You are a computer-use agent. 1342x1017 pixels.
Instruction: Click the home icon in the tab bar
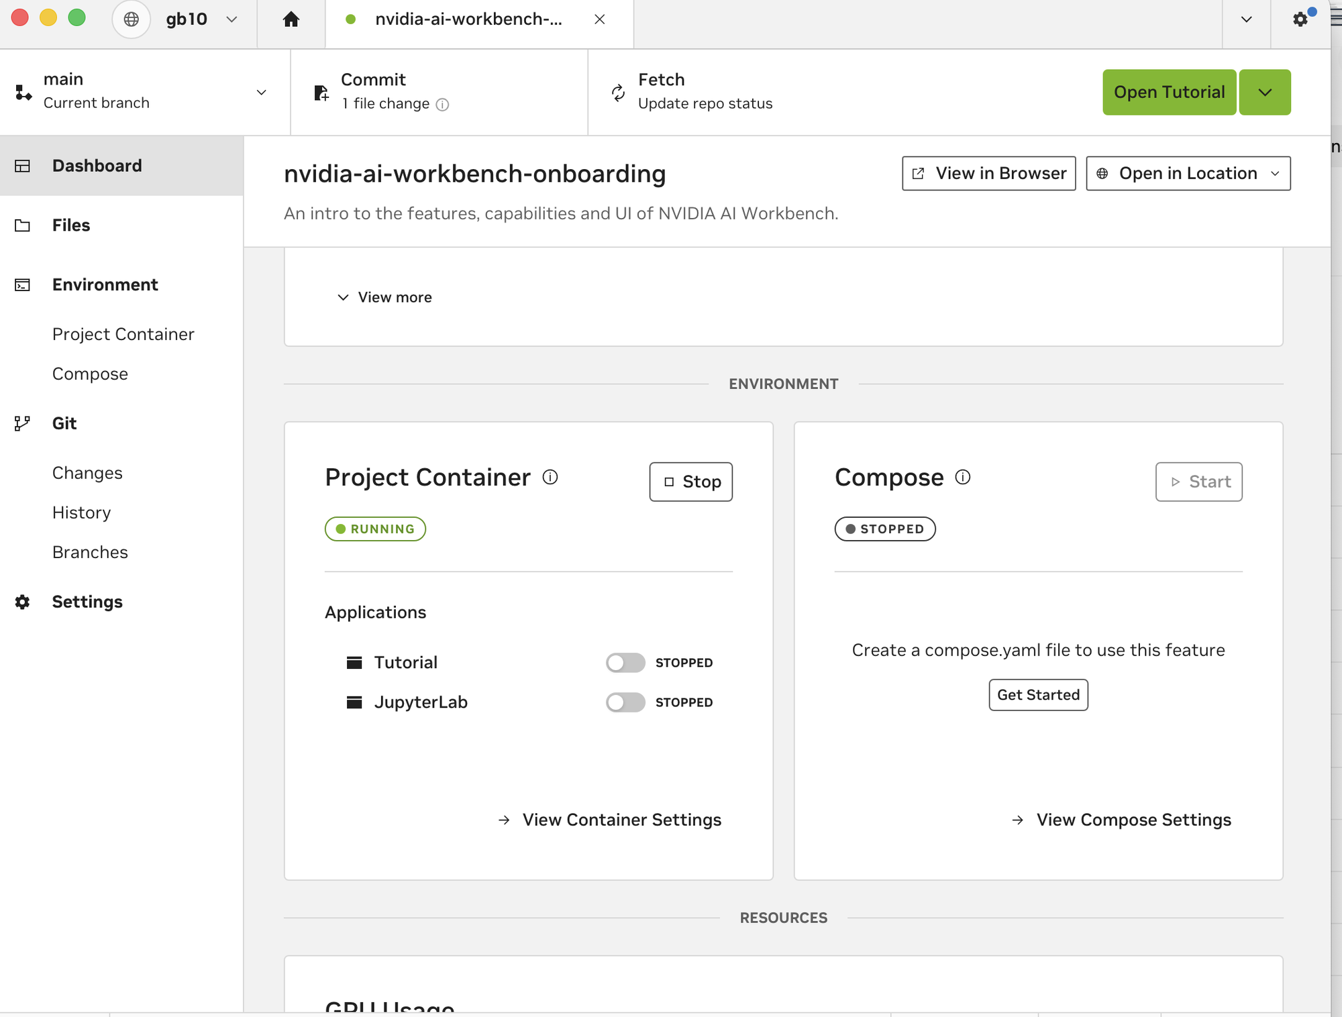pyautogui.click(x=291, y=19)
